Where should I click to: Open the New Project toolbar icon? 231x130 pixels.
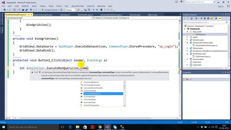(14, 10)
